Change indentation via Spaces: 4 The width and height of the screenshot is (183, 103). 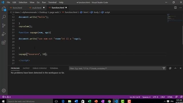pos(146,97)
